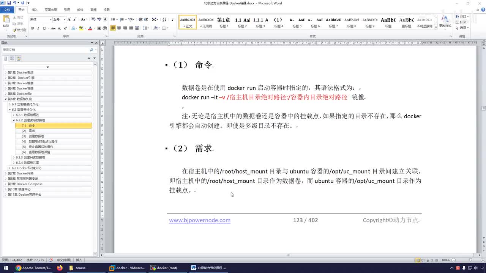Apply the 无间隔 no spacing style

pyautogui.click(x=206, y=22)
